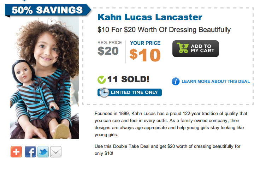Email the deal using envelope icon
The height and width of the screenshot is (174, 254).
coord(56,152)
